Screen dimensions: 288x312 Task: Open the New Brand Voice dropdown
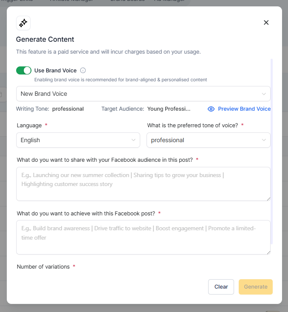pyautogui.click(x=143, y=94)
